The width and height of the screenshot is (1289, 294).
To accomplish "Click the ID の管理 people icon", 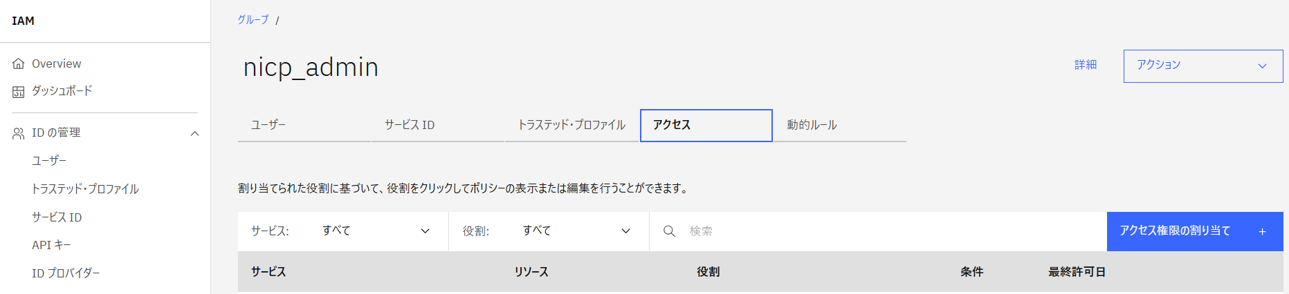I will click(19, 133).
